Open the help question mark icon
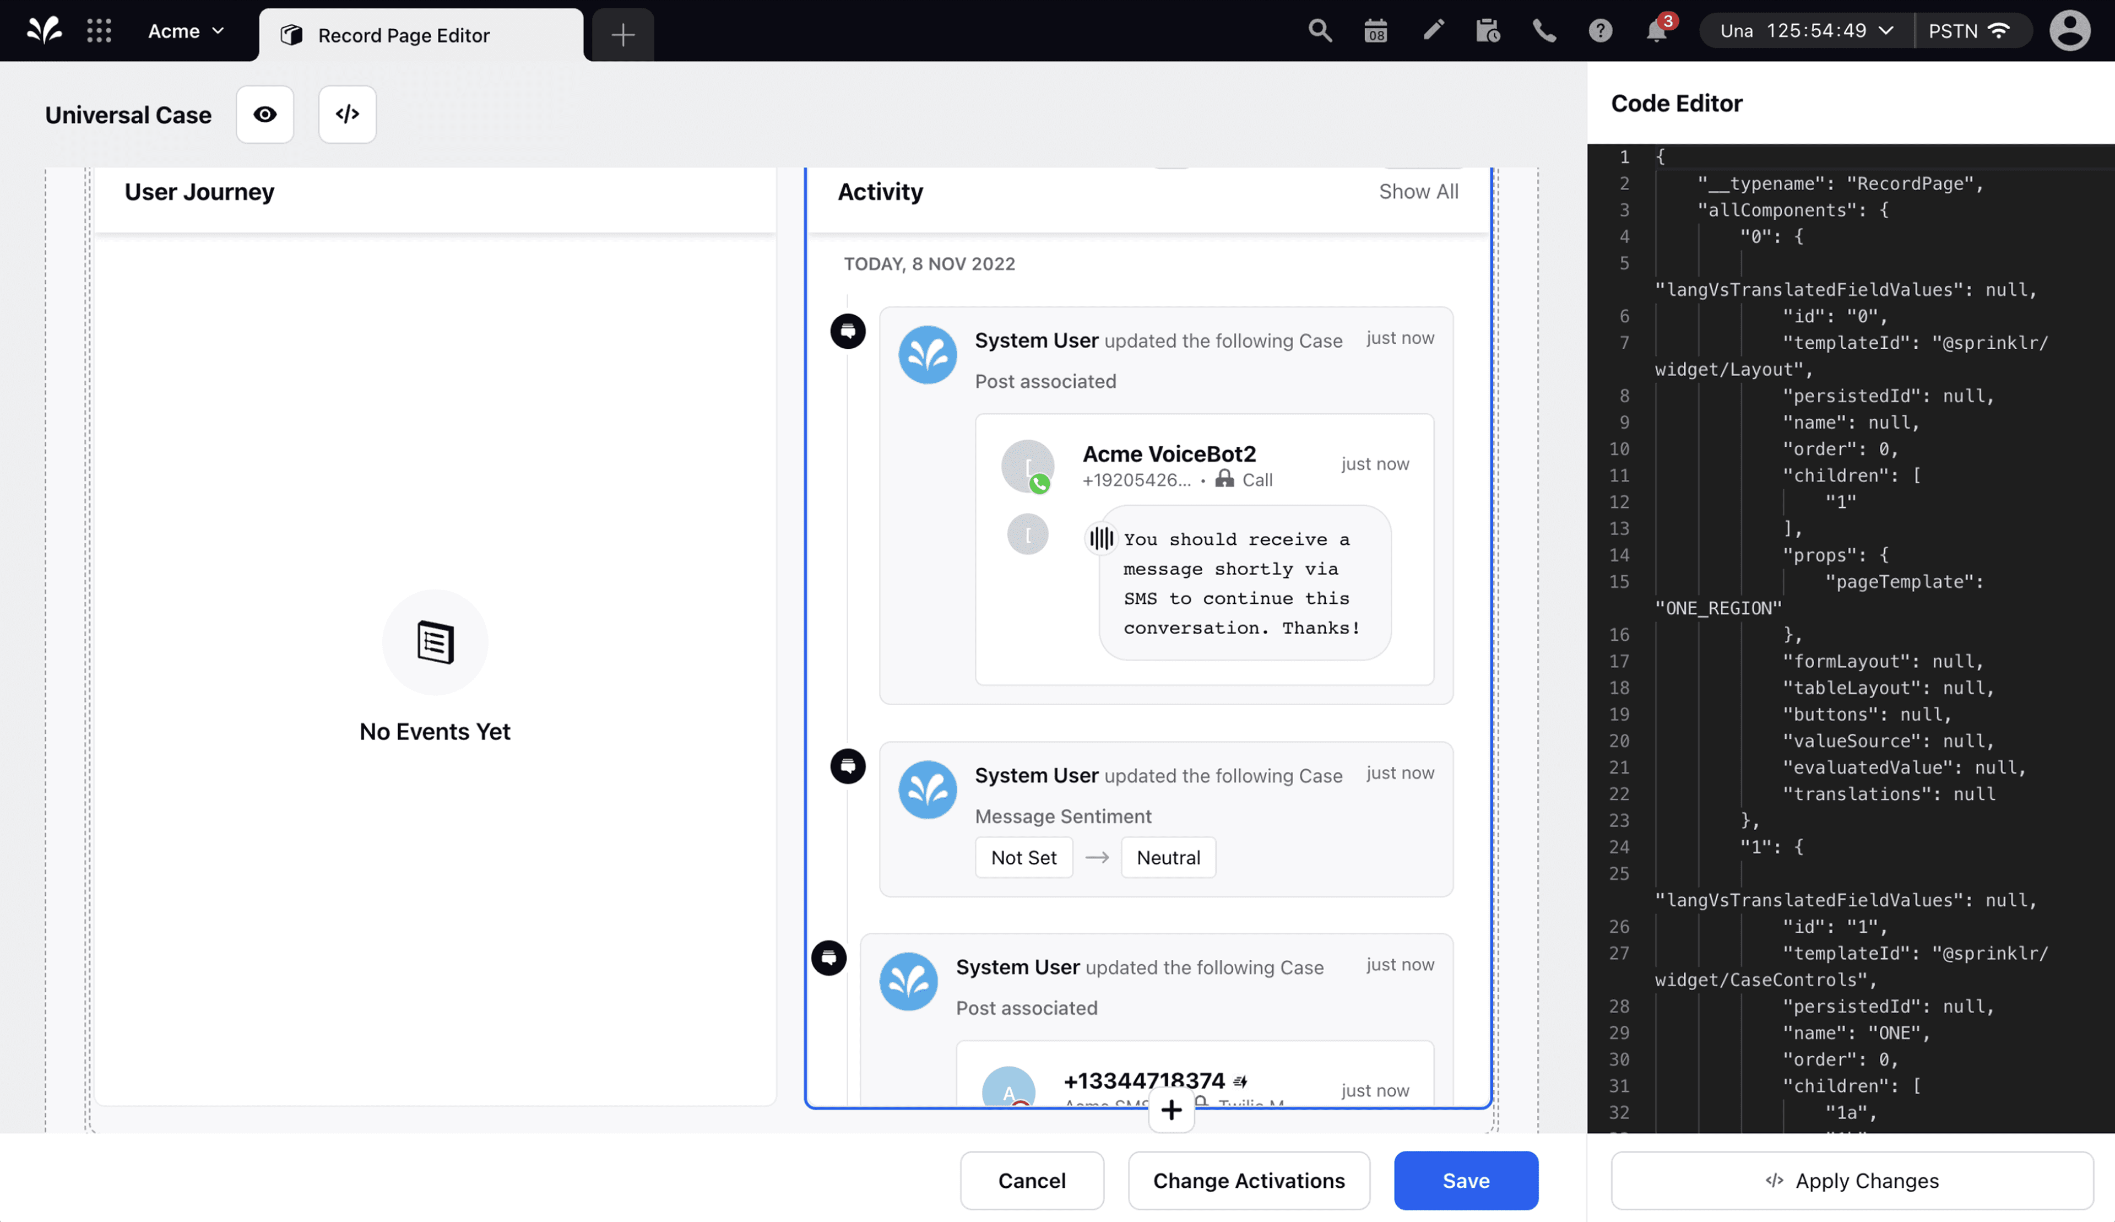The height and width of the screenshot is (1222, 2115). point(1600,31)
